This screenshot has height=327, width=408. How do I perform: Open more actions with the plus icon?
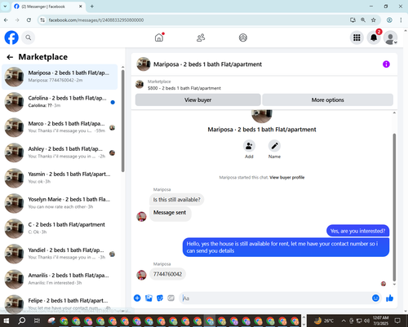pyautogui.click(x=137, y=298)
